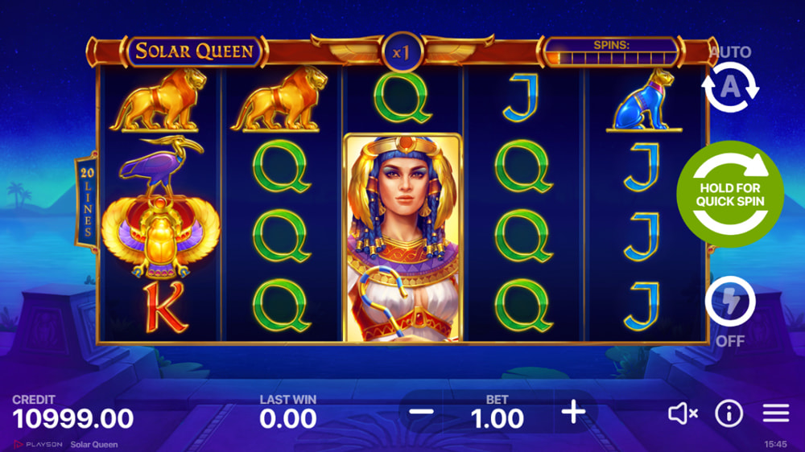Click the 20 Lines side banner
805x452 pixels.
tap(86, 202)
